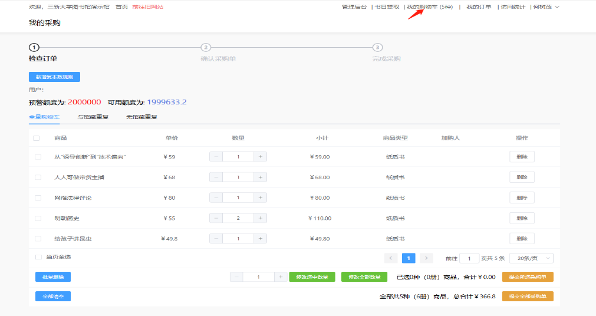This screenshot has height=316, width=596.
Task: Click the 新增复本数规则 button
Action: [x=54, y=77]
